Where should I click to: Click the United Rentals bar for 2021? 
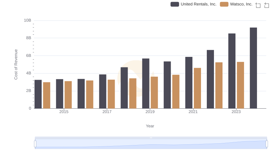point(189,83)
